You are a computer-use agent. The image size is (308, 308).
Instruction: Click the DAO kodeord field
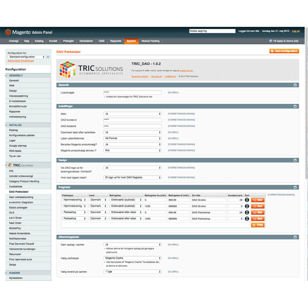tap(132, 126)
